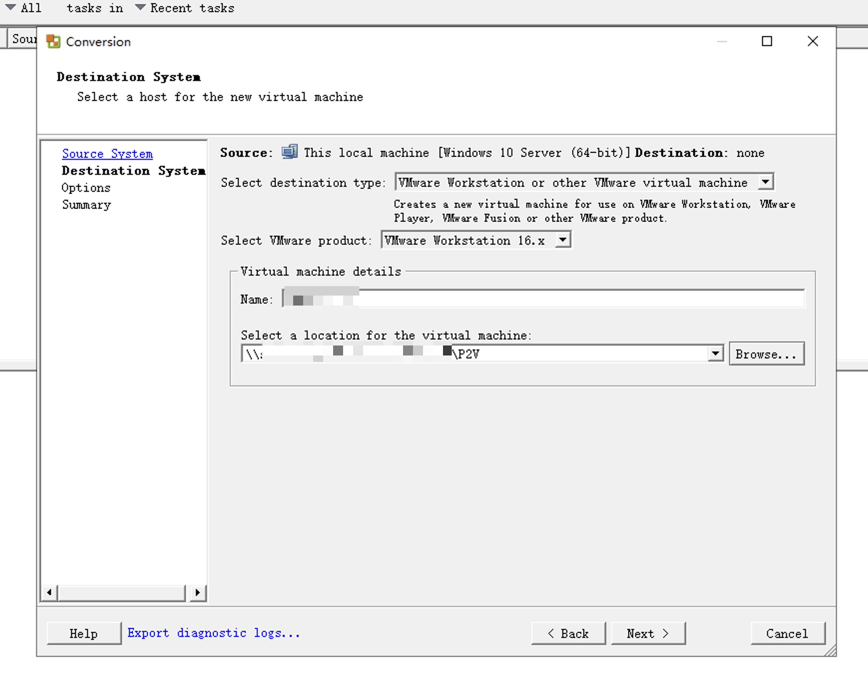Expand the VMware product version dropdown
The width and height of the screenshot is (868, 676).
click(563, 240)
